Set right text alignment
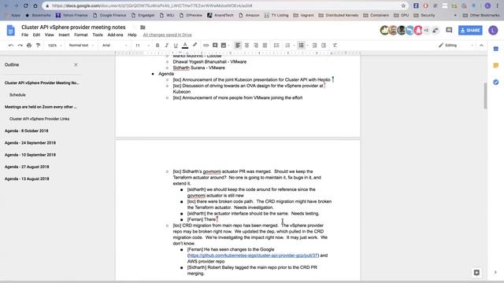 pyautogui.click(x=256, y=46)
